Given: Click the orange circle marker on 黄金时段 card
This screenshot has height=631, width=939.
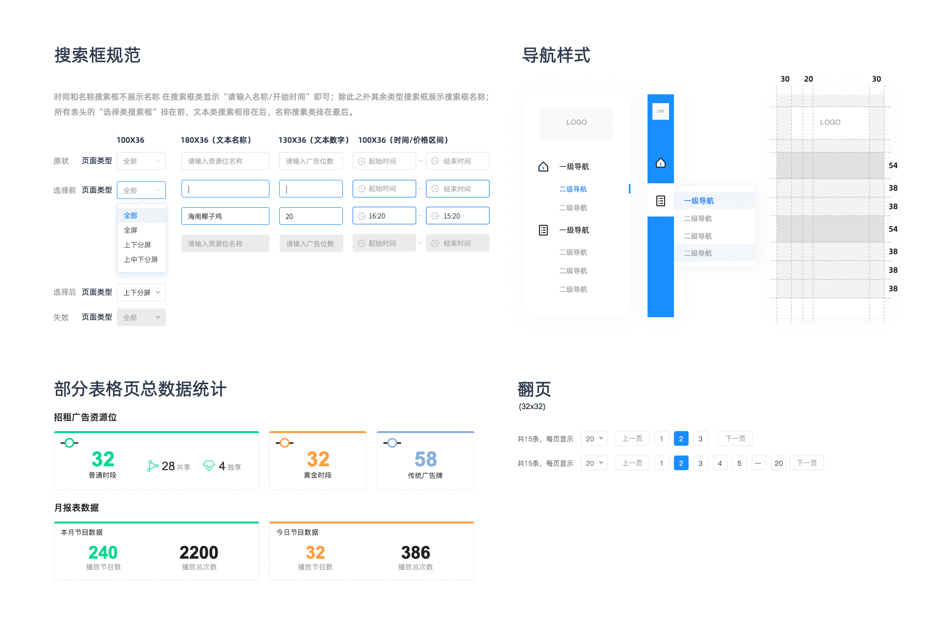Looking at the screenshot, I should (x=285, y=443).
